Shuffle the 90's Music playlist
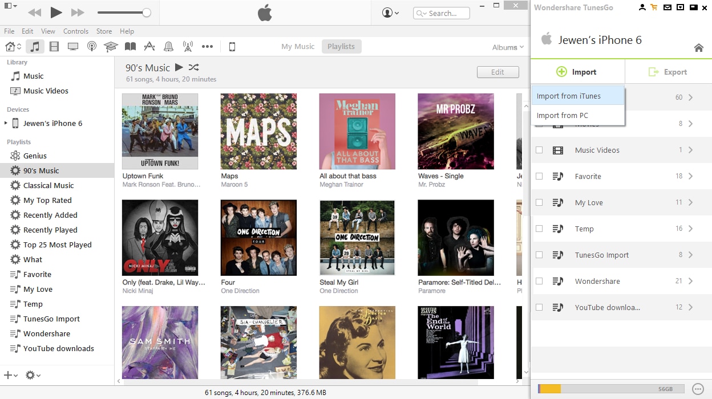712x399 pixels. pos(193,67)
